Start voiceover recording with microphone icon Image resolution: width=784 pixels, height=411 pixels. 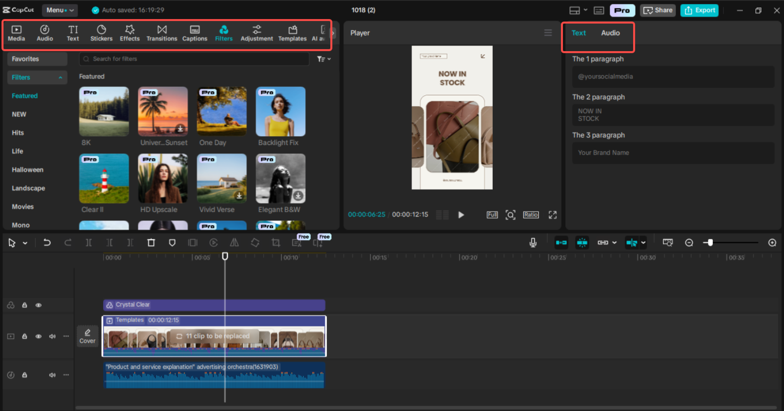(533, 243)
